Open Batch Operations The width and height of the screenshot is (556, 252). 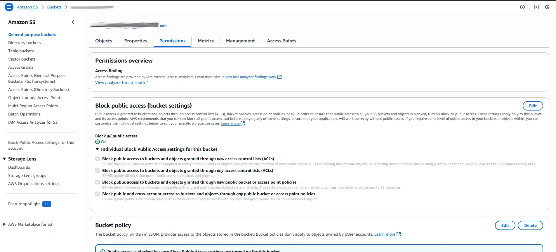[25, 114]
